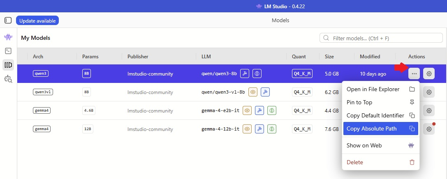This screenshot has width=447, height=179.
Task: Select the gemma-4-e2b-it model name
Action: [x=220, y=111]
